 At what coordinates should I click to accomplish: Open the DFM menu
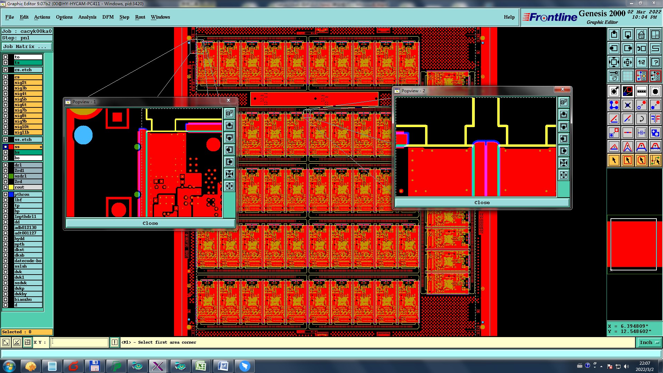pos(108,17)
